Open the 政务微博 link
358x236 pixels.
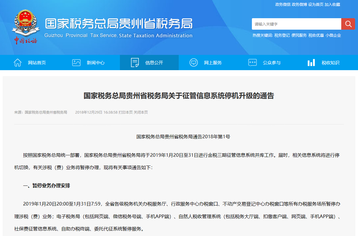(x=299, y=4)
